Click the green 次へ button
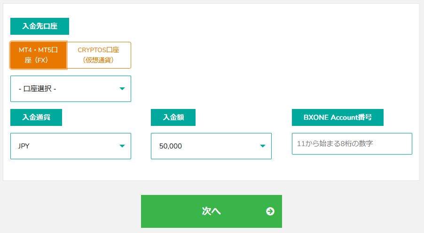The image size is (424, 233). 211,211
